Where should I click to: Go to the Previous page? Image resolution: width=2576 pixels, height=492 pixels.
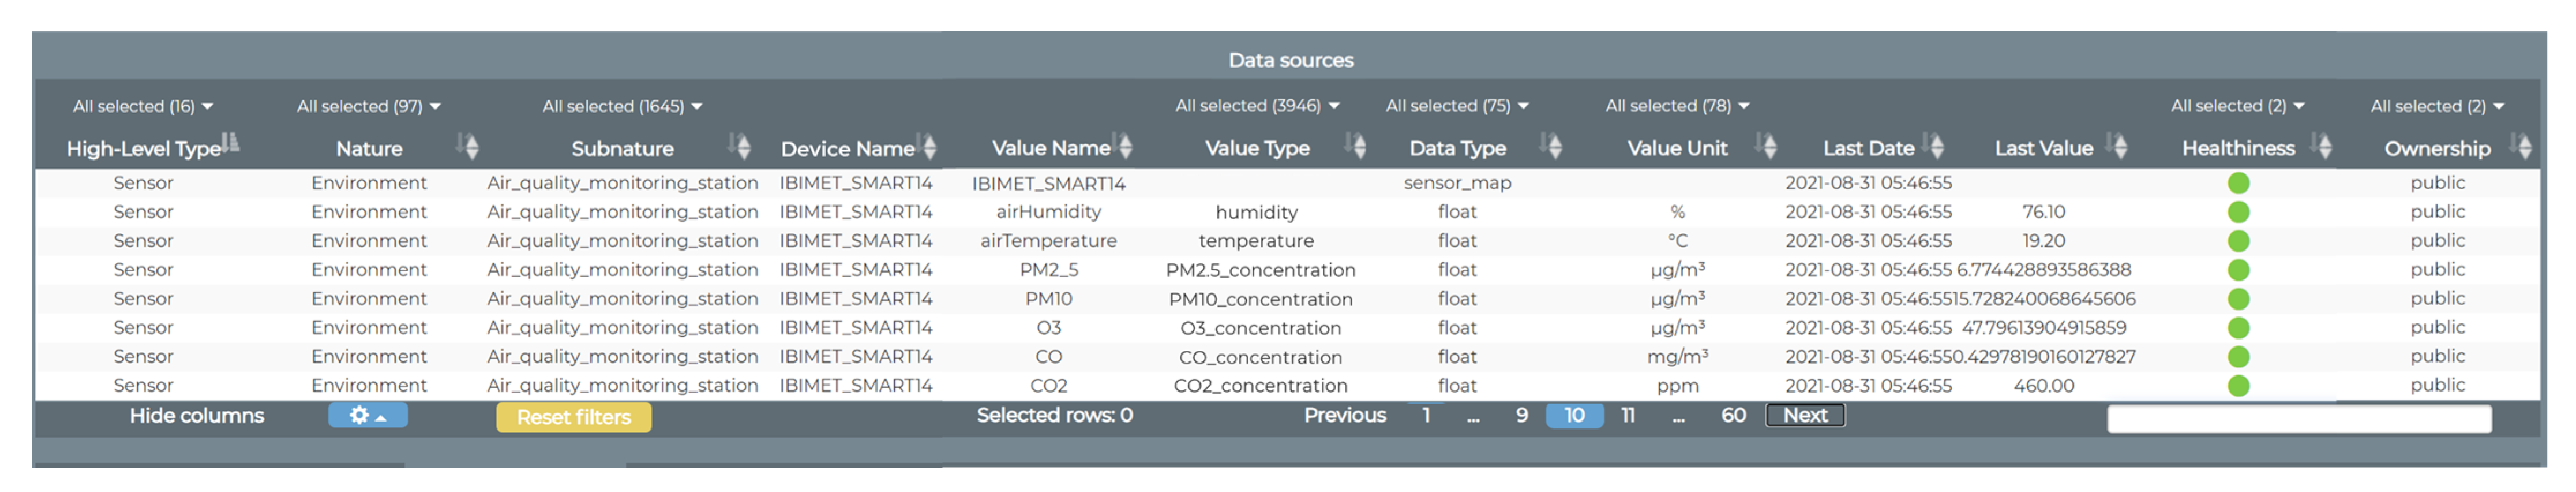pos(1344,415)
